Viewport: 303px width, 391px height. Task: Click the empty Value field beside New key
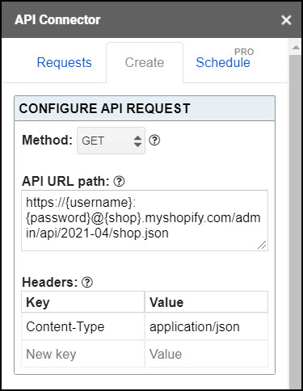tap(206, 354)
